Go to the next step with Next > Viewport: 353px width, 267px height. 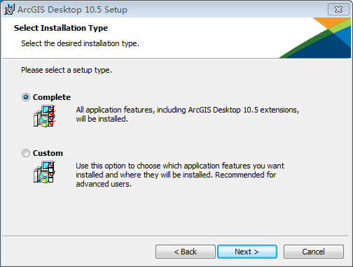(247, 252)
